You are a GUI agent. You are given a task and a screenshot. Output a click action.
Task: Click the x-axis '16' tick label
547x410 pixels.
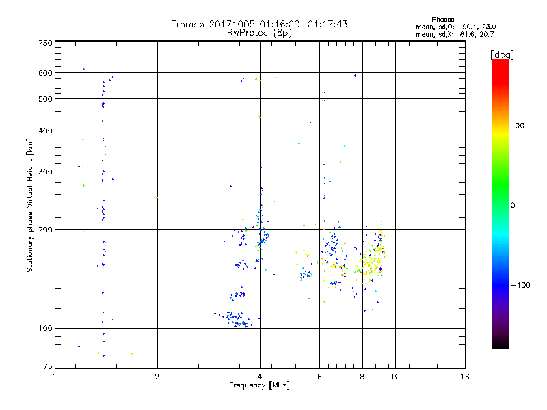(465, 377)
